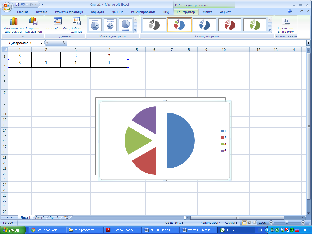Choose the red pie chart style
The height and width of the screenshot is (234, 312).
pyautogui.click(x=230, y=25)
